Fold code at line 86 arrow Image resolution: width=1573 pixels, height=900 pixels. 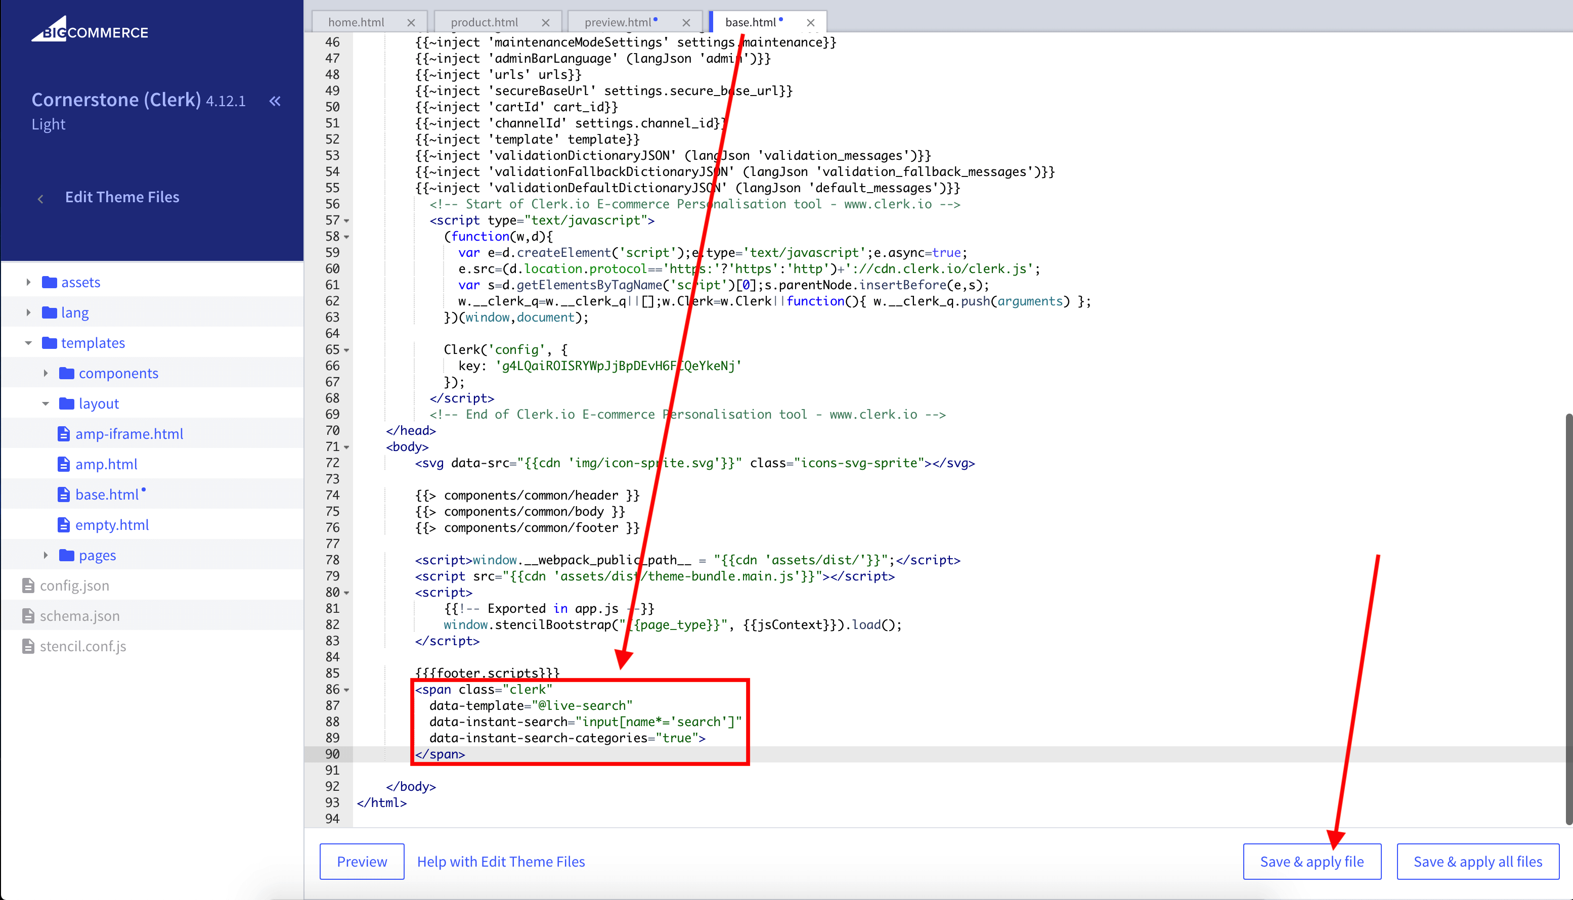pos(347,690)
